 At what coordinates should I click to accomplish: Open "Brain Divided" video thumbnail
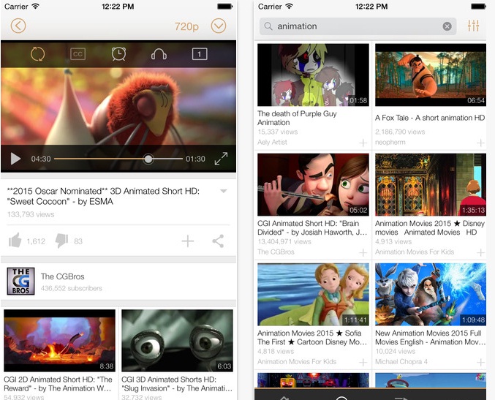pyautogui.click(x=313, y=185)
